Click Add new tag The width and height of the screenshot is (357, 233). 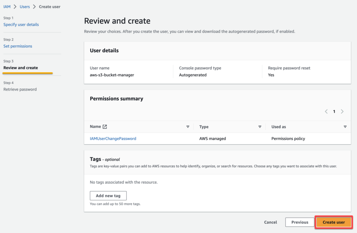coord(108,195)
